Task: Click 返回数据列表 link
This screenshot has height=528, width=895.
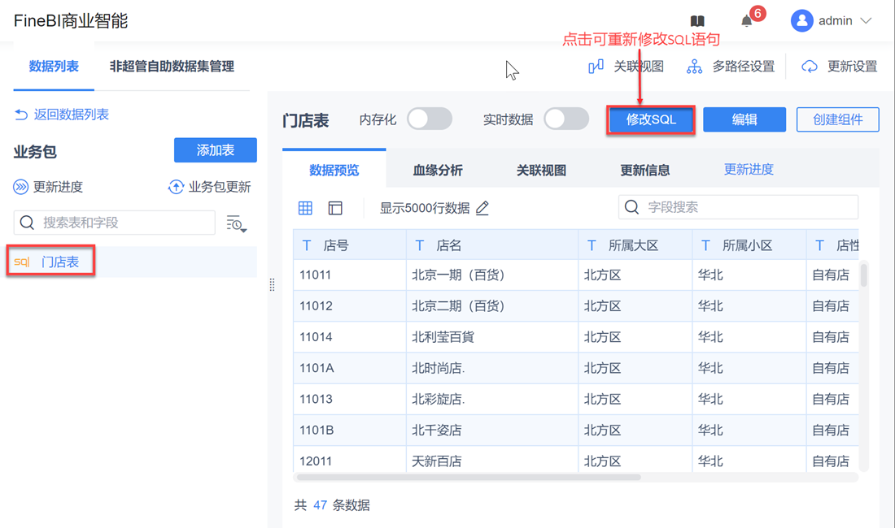Action: point(62,115)
